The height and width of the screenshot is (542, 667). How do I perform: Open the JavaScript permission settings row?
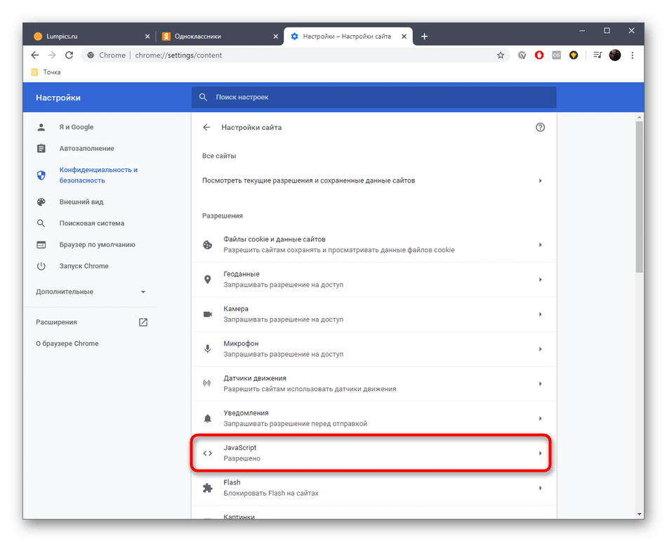tap(372, 453)
